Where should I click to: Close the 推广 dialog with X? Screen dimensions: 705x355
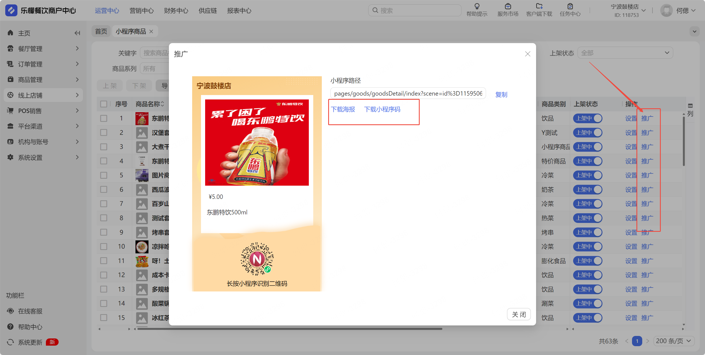[528, 54]
